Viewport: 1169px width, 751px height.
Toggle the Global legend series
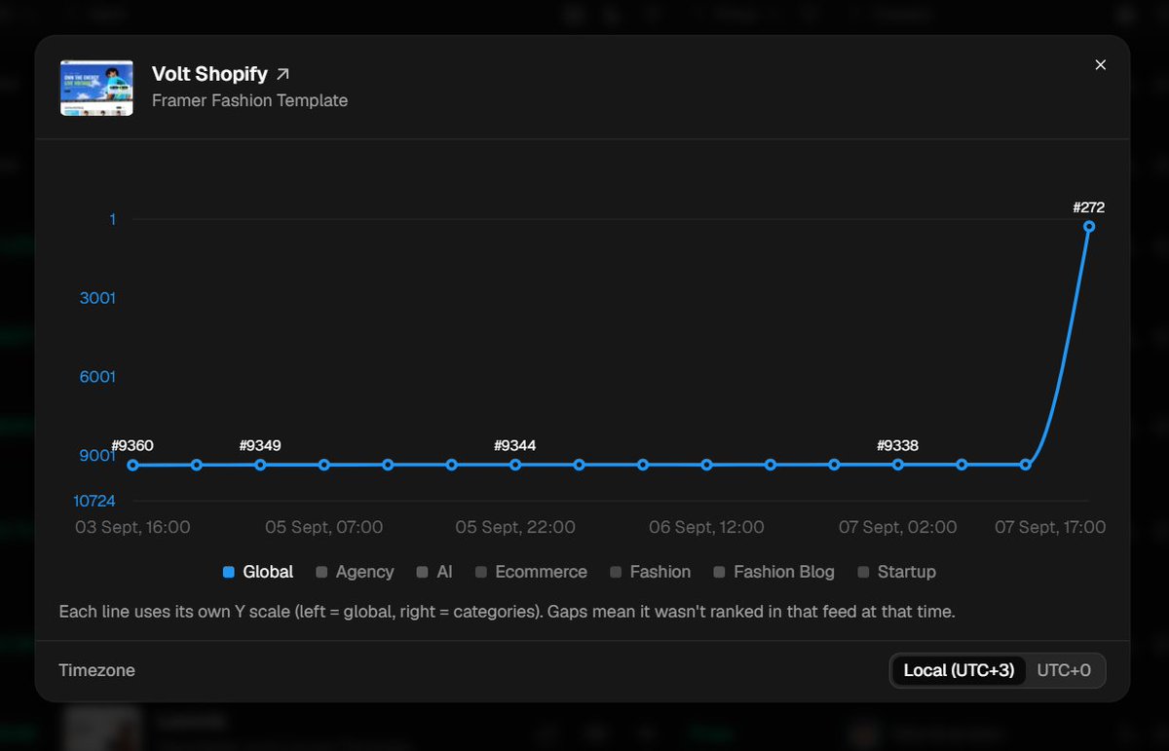258,572
